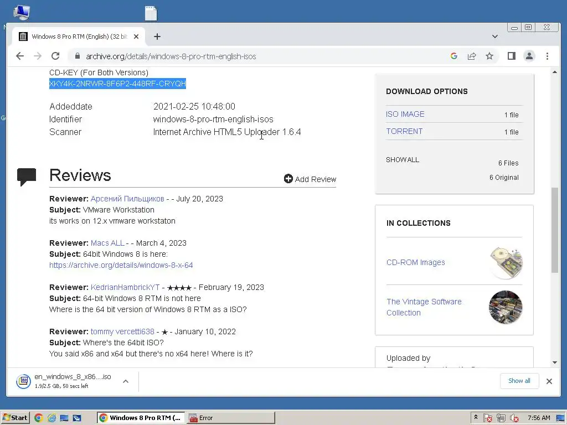Click the CD-ROM Images thumbnail
Viewport: 567px width, 425px height.
pos(506,263)
